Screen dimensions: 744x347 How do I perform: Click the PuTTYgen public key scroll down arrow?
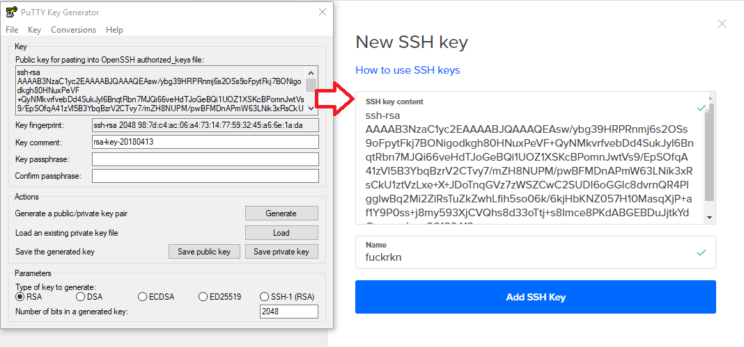pyautogui.click(x=311, y=108)
